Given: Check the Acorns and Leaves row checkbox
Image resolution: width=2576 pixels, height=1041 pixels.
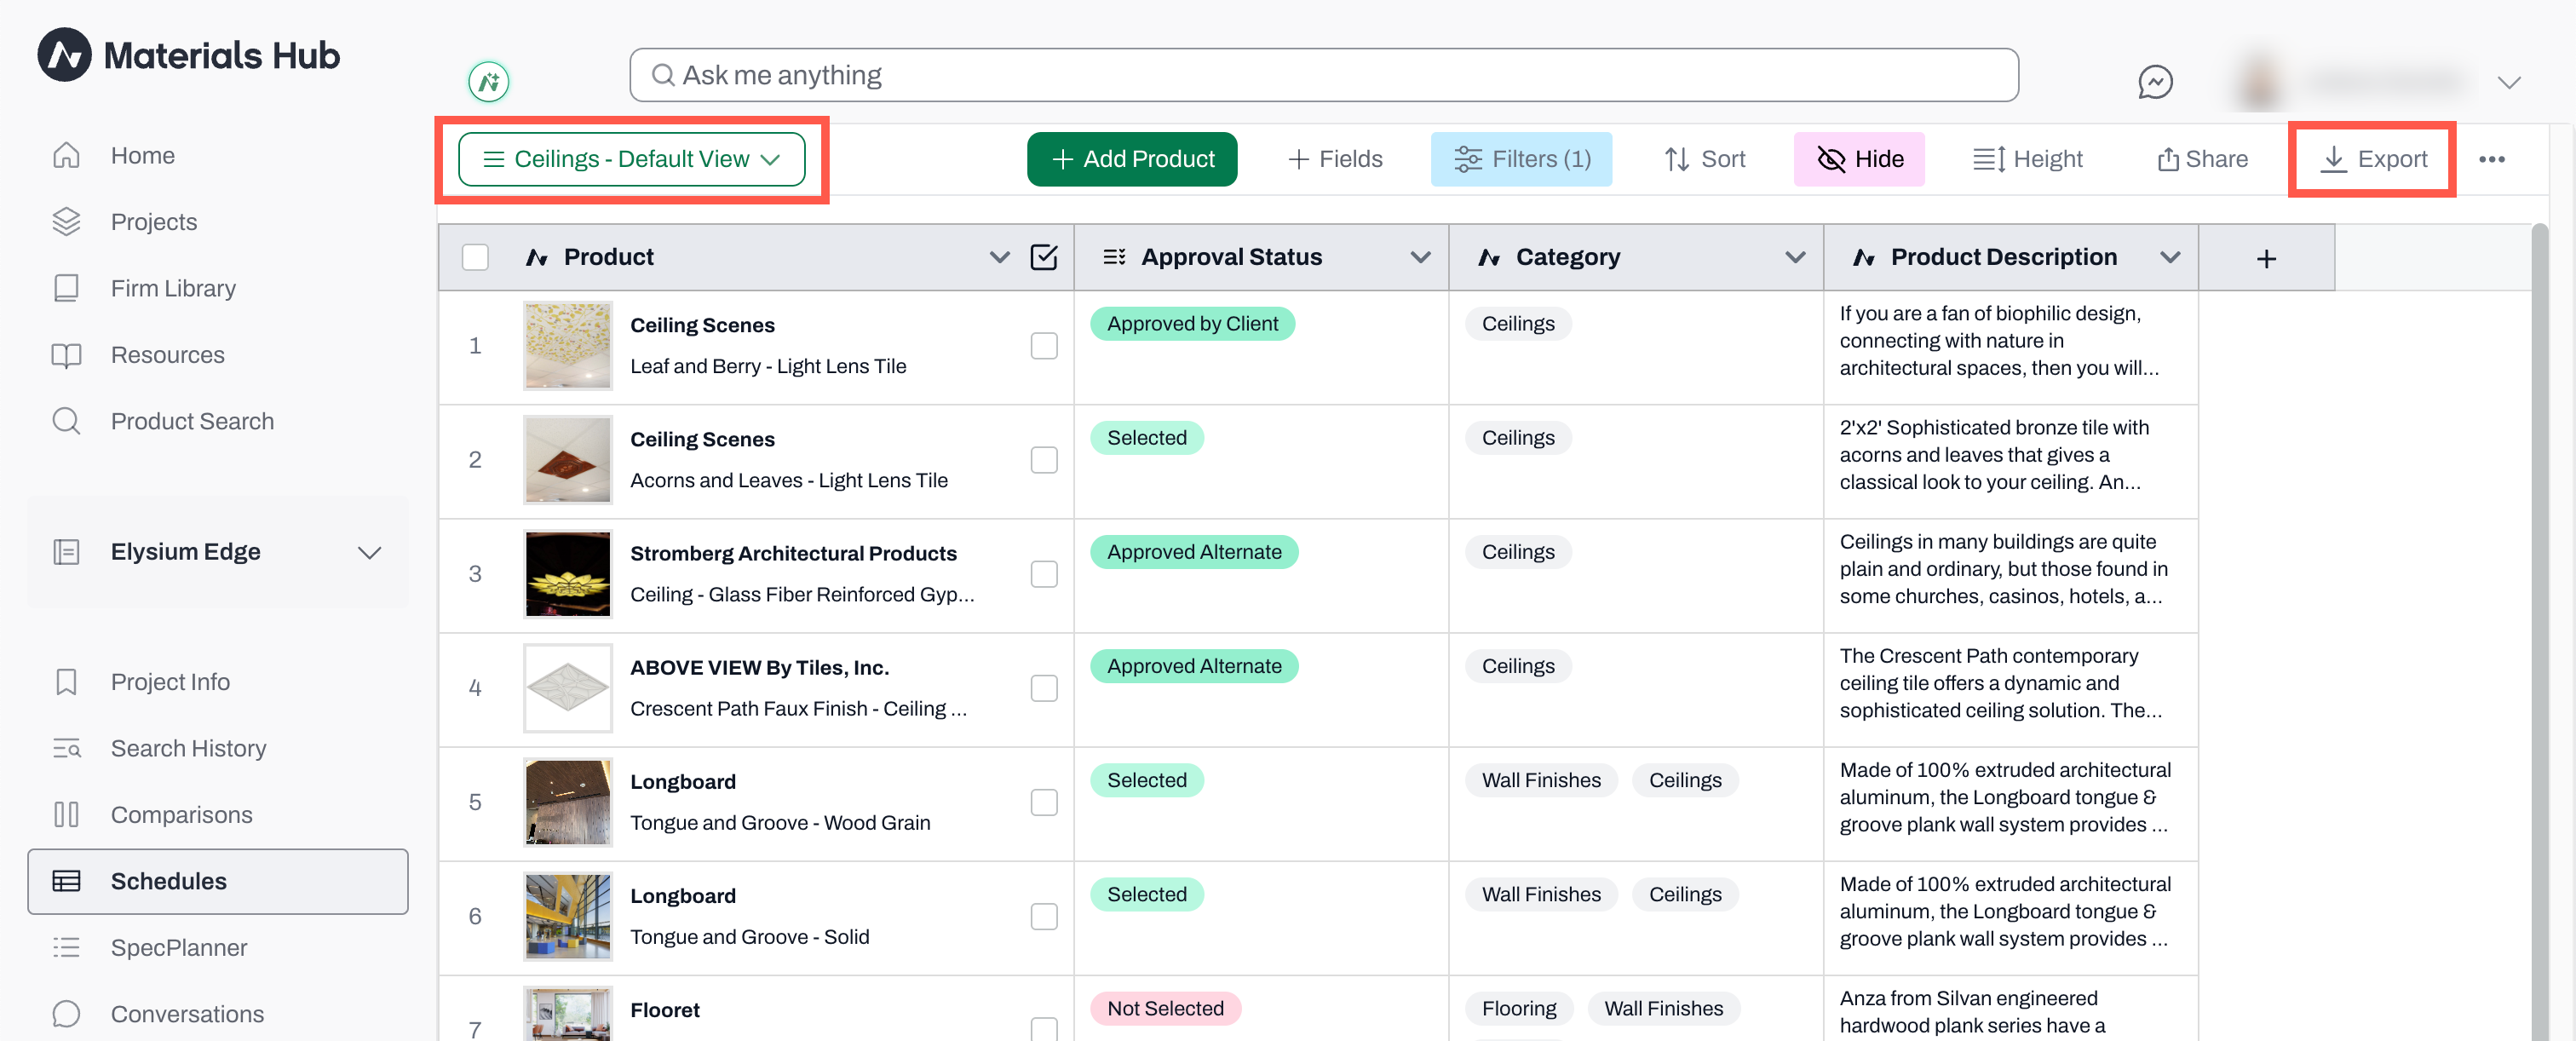Looking at the screenshot, I should pyautogui.click(x=1043, y=460).
